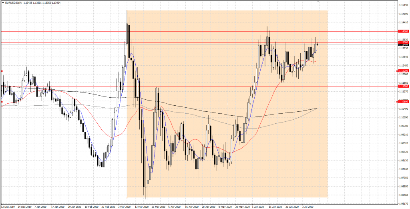Select the 1.12200 red price label
This screenshot has width=410, height=209.
[x=403, y=71]
